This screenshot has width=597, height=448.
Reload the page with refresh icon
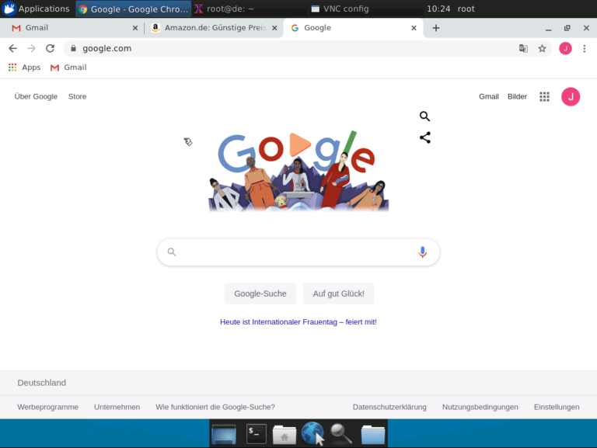(51, 48)
